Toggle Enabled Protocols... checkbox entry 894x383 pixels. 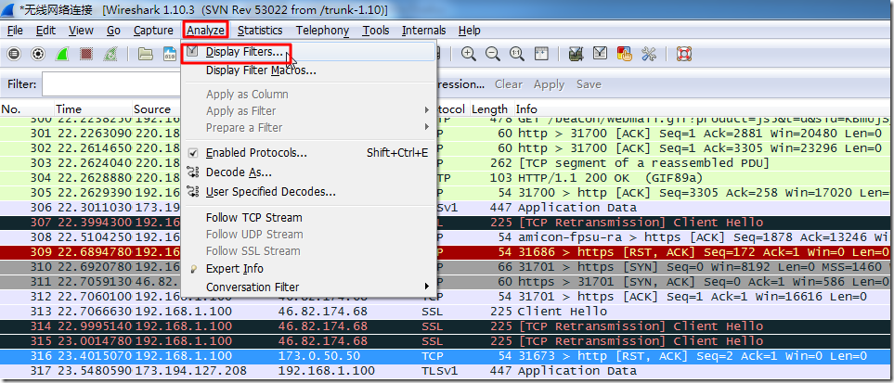(256, 153)
